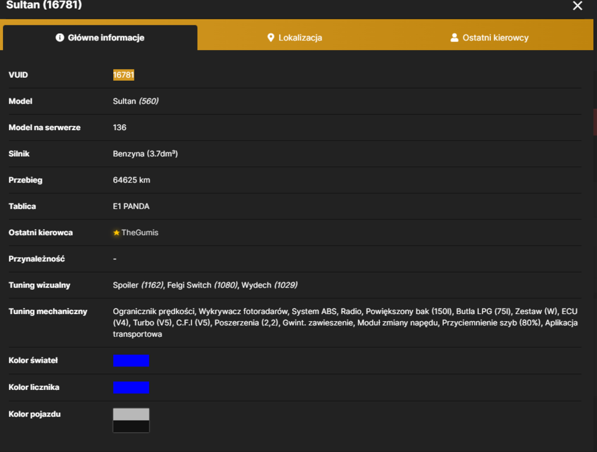
Task: Click Wykrywacz fotoradarów in Tuning mechaniczny
Action: 243,312
